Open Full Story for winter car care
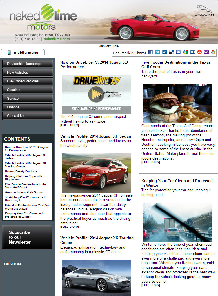This screenshot has width=218, height=296. (x=151, y=285)
